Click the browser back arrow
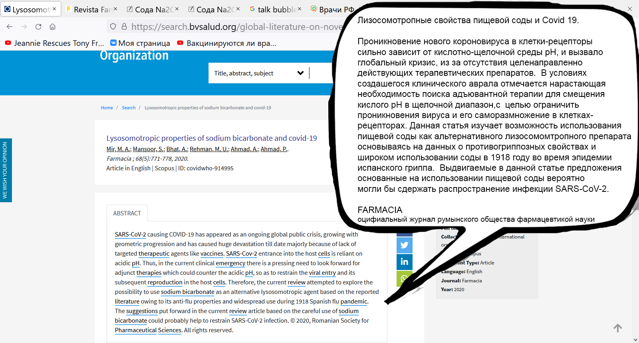Screen dimensions: 639x343 (10, 26)
